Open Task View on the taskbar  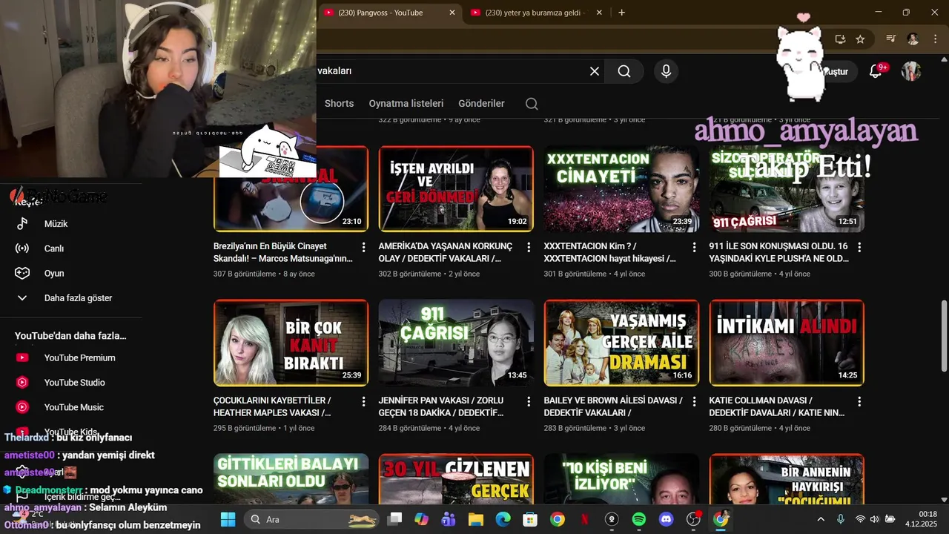[394, 519]
